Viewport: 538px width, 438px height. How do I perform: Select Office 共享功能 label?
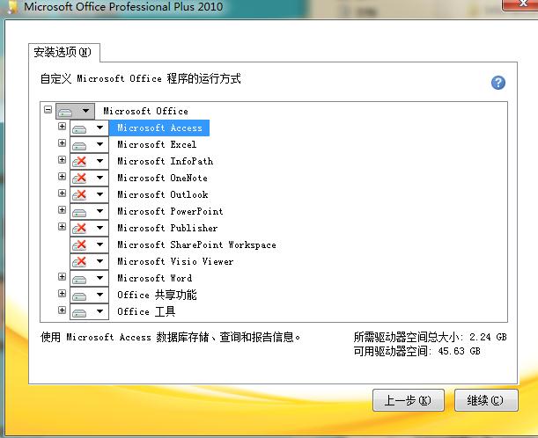coord(157,296)
